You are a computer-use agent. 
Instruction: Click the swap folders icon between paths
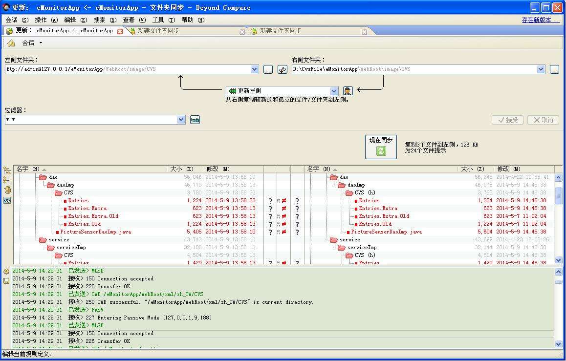click(x=283, y=69)
